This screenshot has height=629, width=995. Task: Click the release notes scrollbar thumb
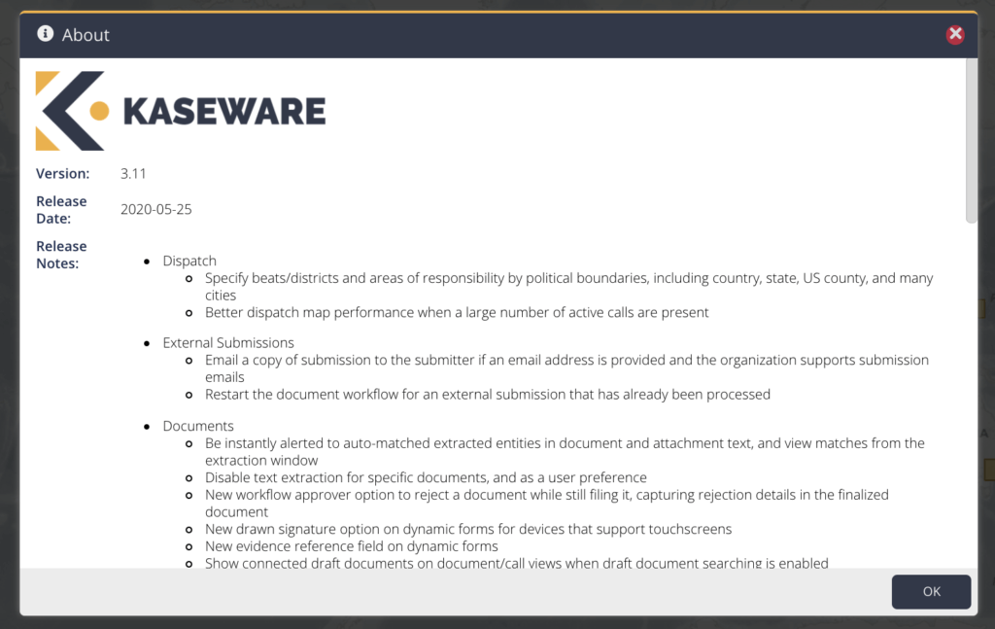[x=971, y=141]
